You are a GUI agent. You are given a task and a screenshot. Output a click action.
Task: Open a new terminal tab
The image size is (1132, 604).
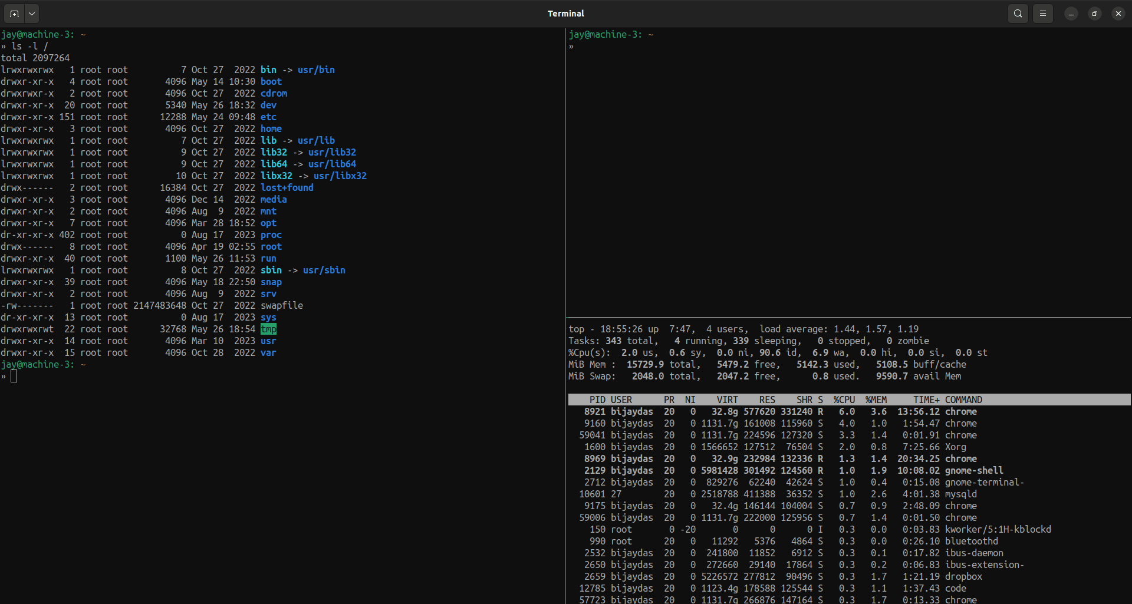coord(14,13)
